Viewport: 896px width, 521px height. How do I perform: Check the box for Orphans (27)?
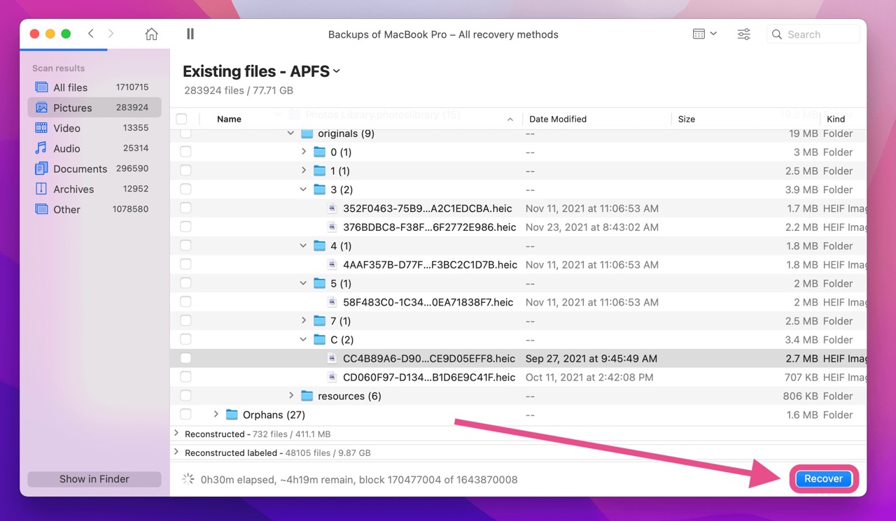click(185, 415)
